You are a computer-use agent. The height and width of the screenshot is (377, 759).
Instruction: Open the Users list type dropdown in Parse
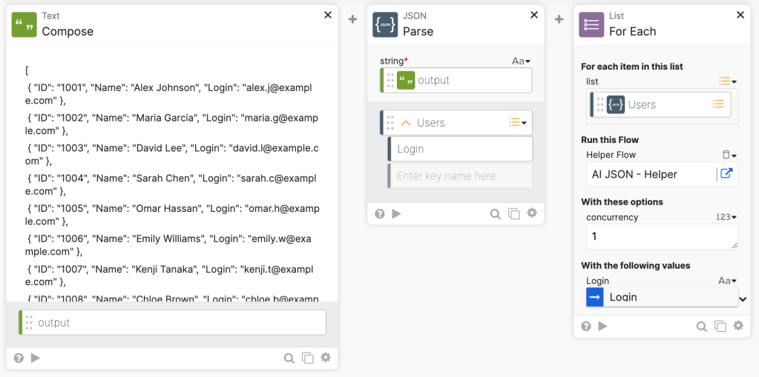518,123
